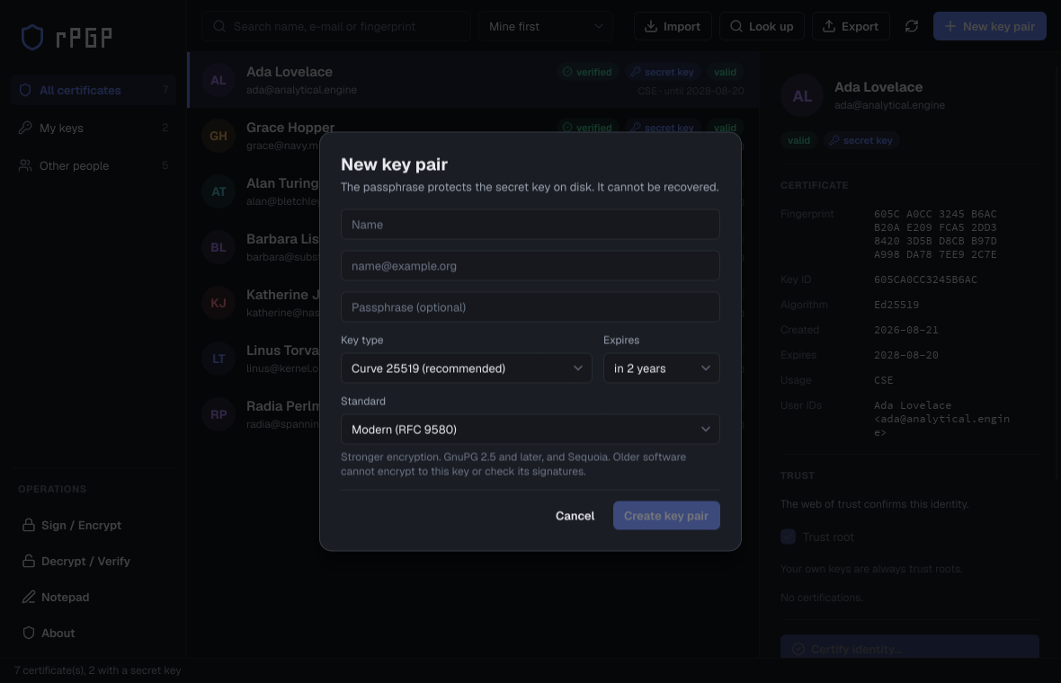1061x683 pixels.
Task: Expand the Expires dropdown
Action: coord(661,368)
